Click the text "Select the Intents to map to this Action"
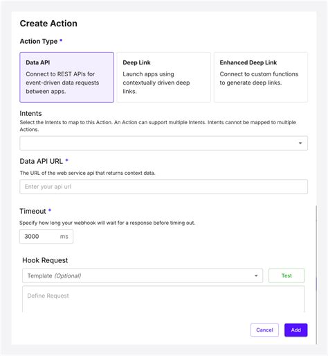 click(66, 122)
